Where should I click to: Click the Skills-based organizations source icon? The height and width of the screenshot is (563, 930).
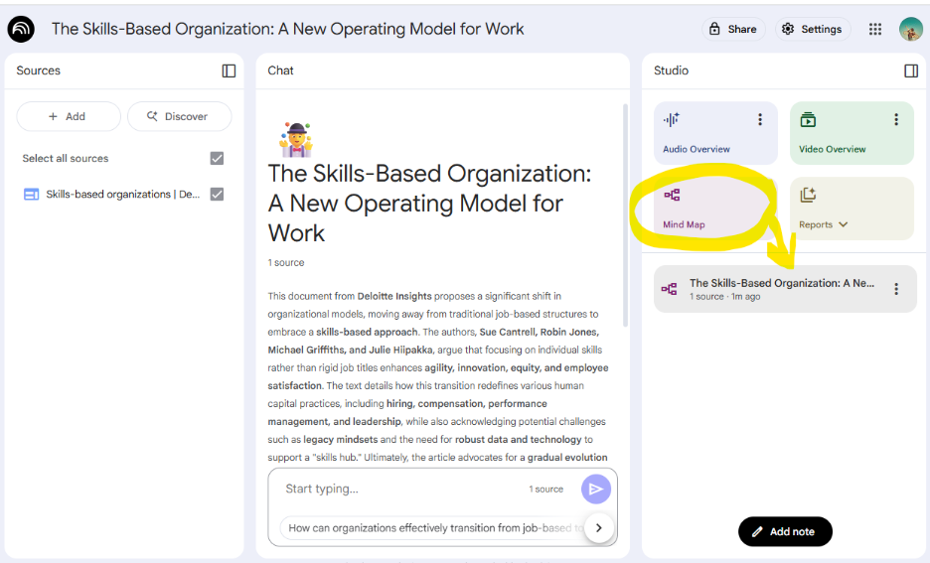31,195
